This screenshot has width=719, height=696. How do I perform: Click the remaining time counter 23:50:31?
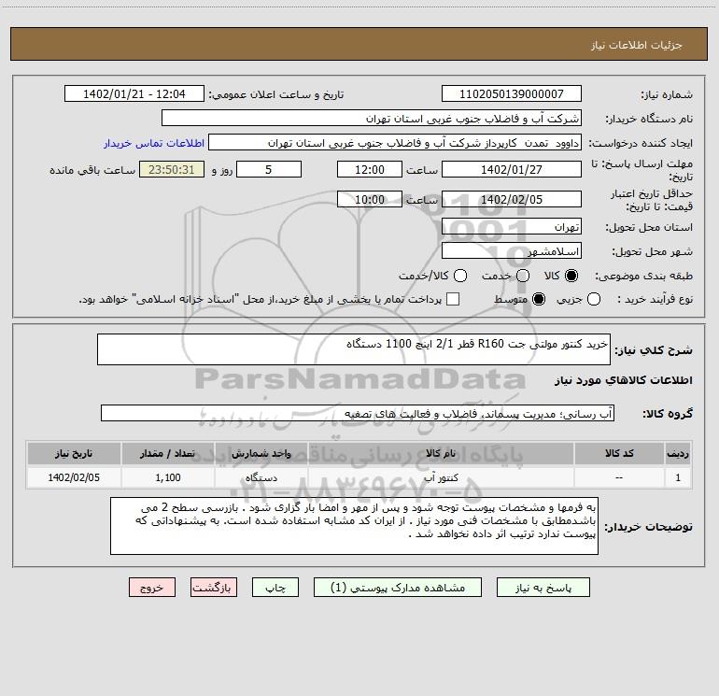pyautogui.click(x=172, y=170)
